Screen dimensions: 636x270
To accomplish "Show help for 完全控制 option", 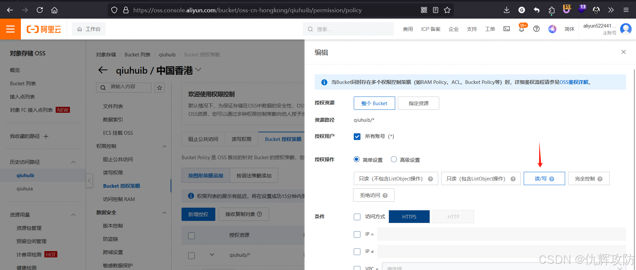I will [600, 179].
